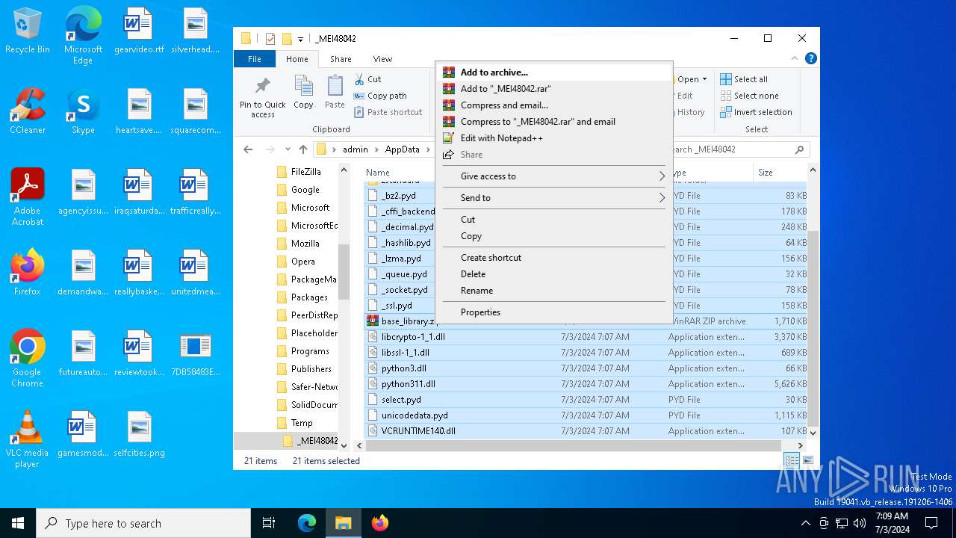This screenshot has height=538, width=956.
Task: Click Up one level arrow
Action: click(x=302, y=149)
